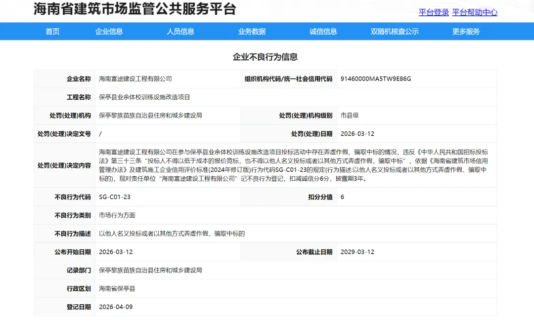Click the code value SG-C01-23 in 不良行为代码 row
The width and height of the screenshot is (534, 321).
click(x=114, y=197)
